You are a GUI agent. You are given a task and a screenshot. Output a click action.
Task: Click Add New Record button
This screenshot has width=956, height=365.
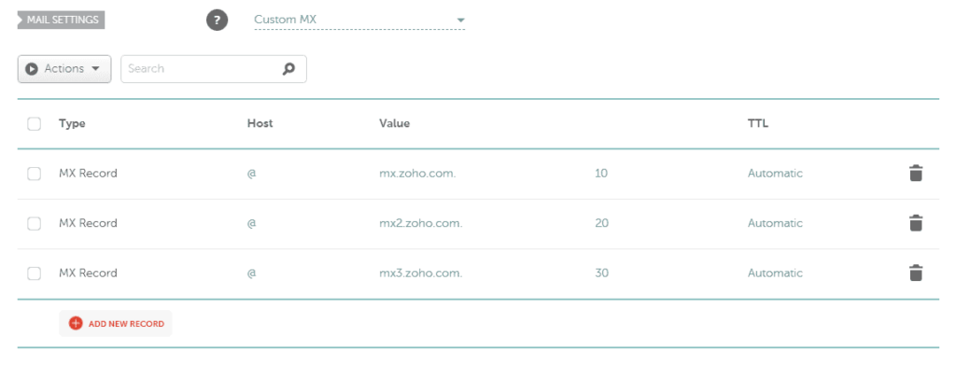click(116, 324)
